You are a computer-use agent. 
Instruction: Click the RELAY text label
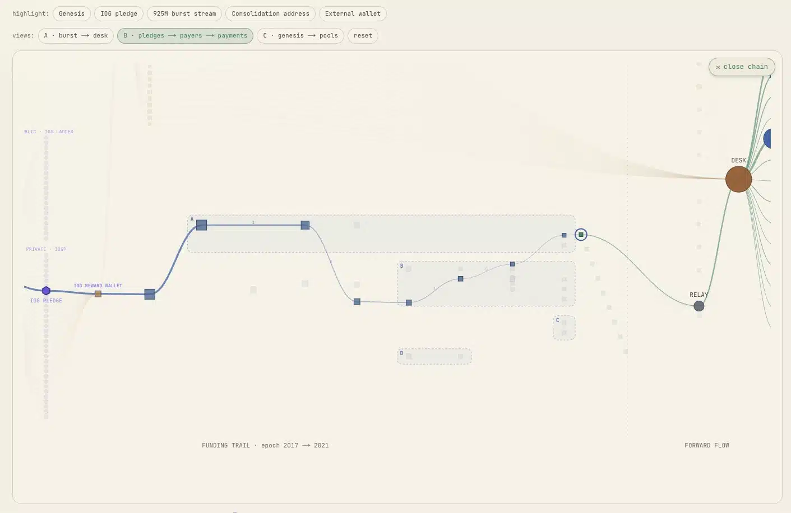coord(699,295)
